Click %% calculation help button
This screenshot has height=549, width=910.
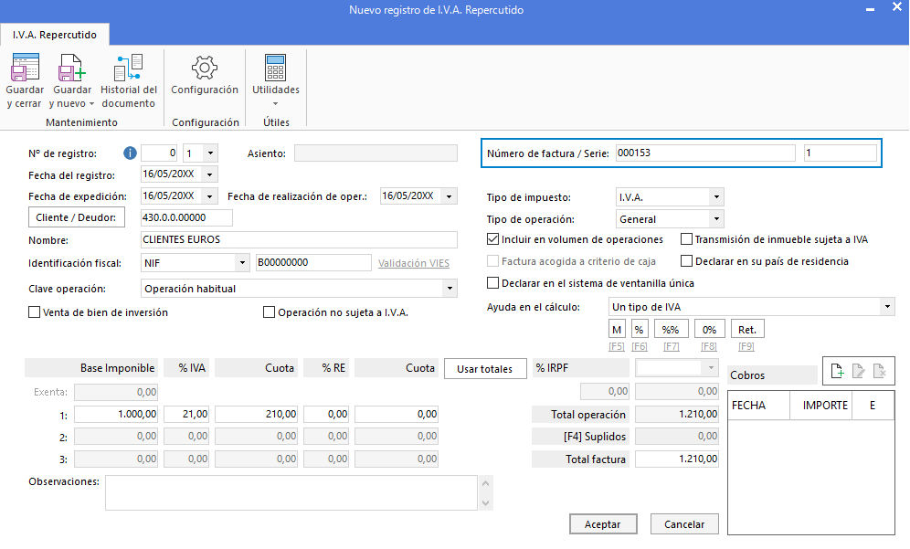coord(671,329)
